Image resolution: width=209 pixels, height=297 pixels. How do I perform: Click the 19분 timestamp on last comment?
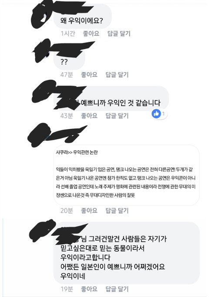coord(67,289)
